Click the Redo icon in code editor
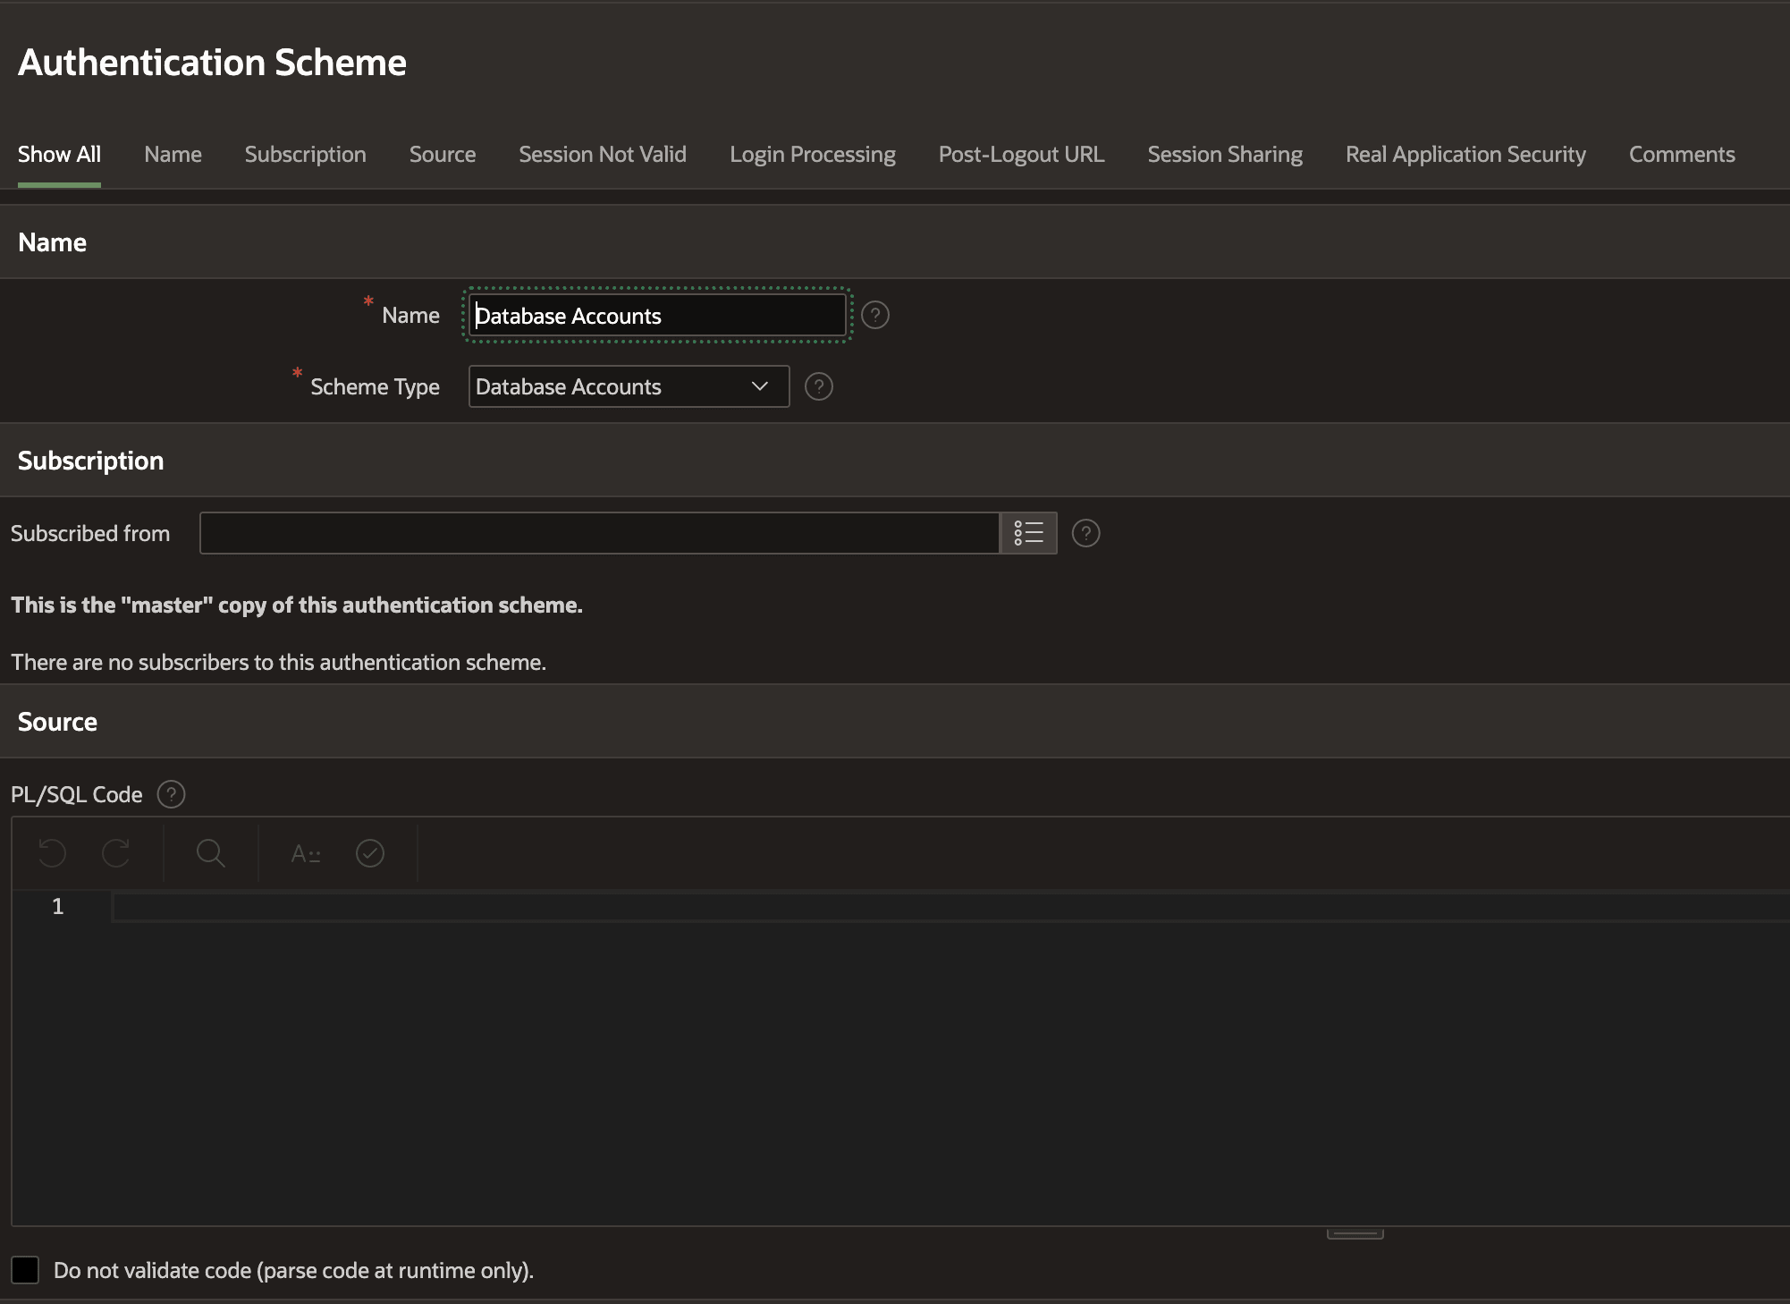The width and height of the screenshot is (1790, 1304). click(x=116, y=853)
